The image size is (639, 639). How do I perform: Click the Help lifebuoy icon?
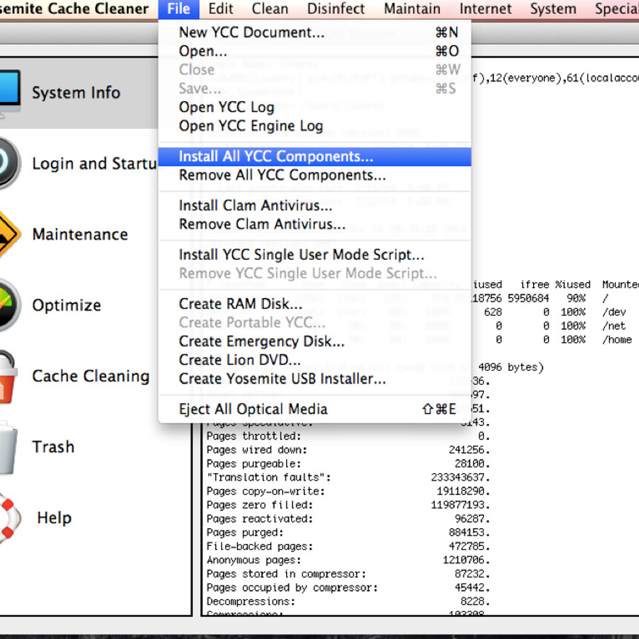[x=10, y=518]
